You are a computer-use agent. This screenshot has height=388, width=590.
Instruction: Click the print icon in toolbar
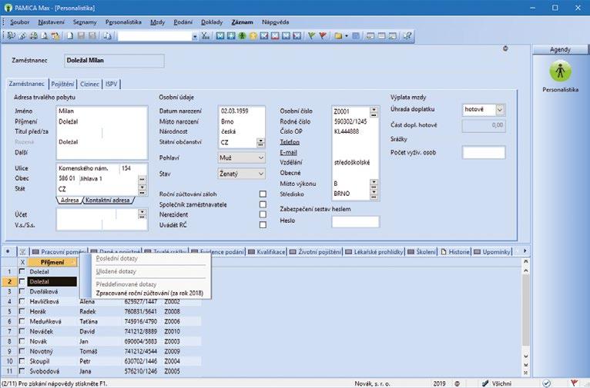click(33, 35)
